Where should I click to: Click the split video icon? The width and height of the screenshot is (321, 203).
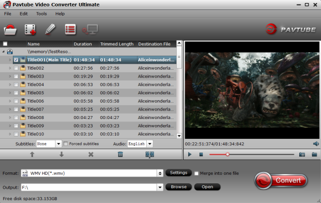pyautogui.click(x=150, y=155)
